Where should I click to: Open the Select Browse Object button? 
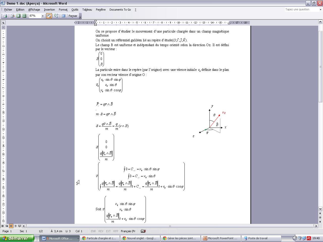[320, 217]
